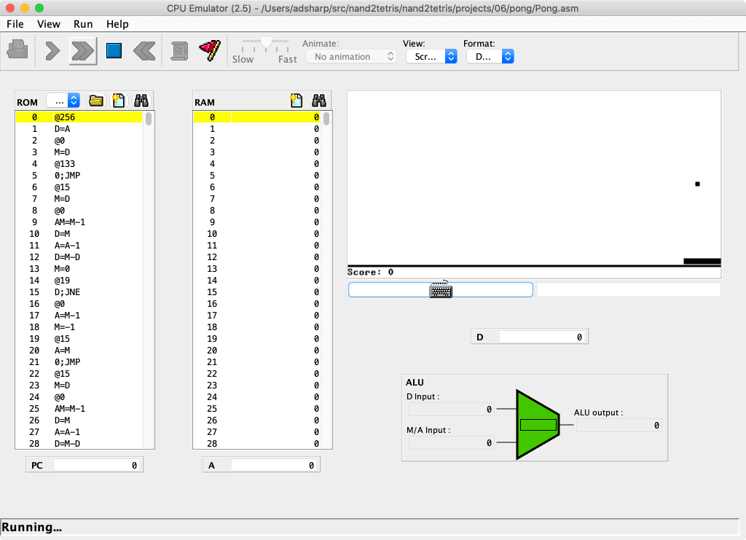
Task: Reset the program using the rewind icon
Action: (144, 50)
